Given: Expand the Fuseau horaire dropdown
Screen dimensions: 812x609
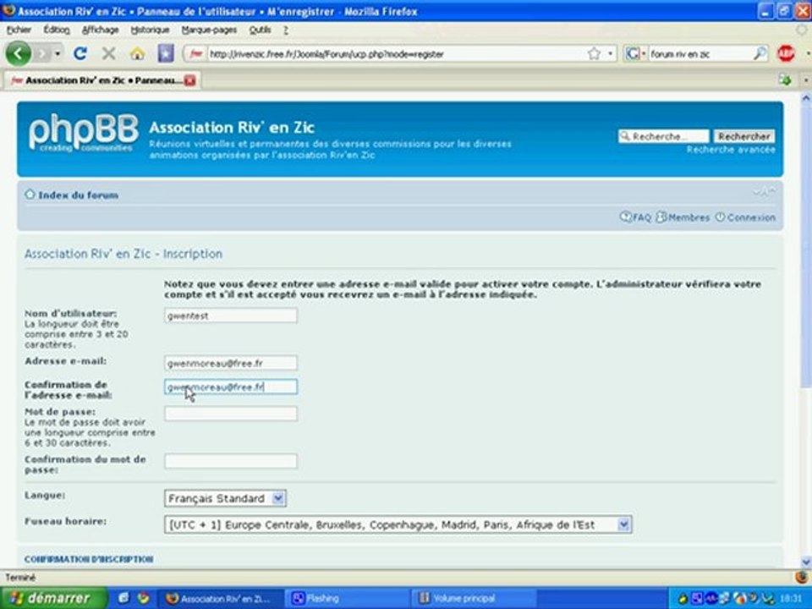Looking at the screenshot, I should [398, 524].
